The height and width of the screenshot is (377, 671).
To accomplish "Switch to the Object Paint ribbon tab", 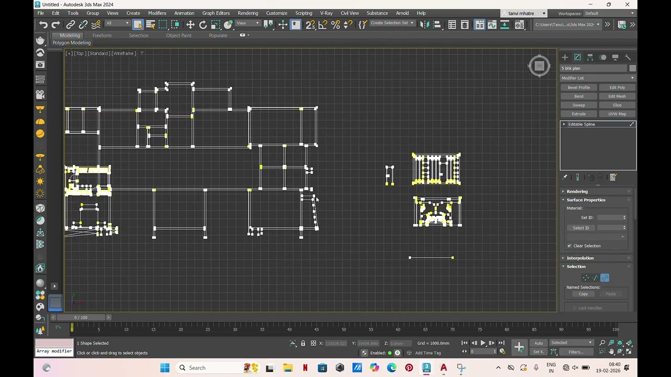I will click(179, 36).
